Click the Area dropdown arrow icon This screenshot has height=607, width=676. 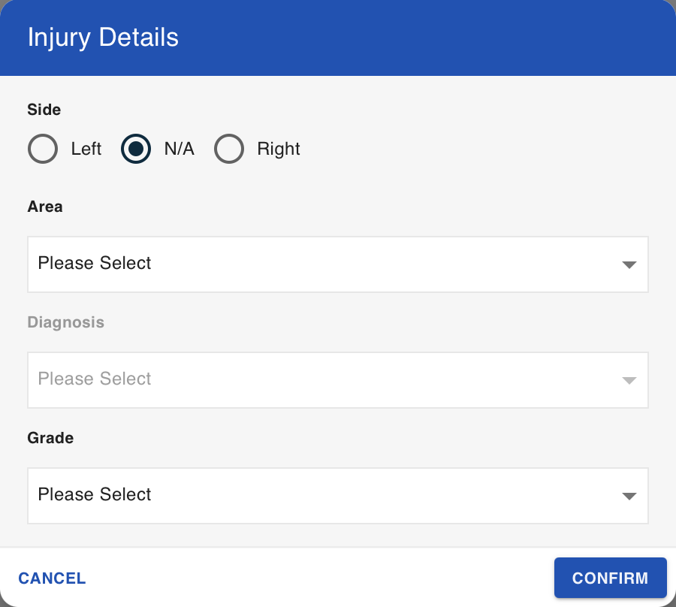pyautogui.click(x=629, y=264)
